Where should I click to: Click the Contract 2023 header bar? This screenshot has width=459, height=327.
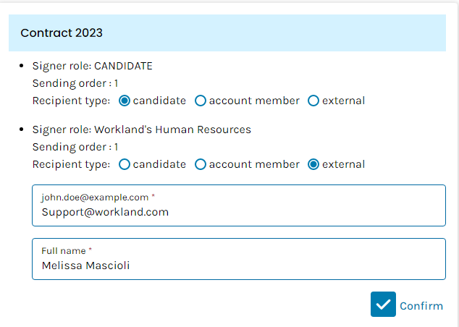point(227,33)
